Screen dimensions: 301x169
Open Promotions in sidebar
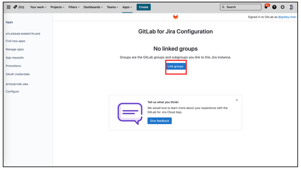(13, 66)
